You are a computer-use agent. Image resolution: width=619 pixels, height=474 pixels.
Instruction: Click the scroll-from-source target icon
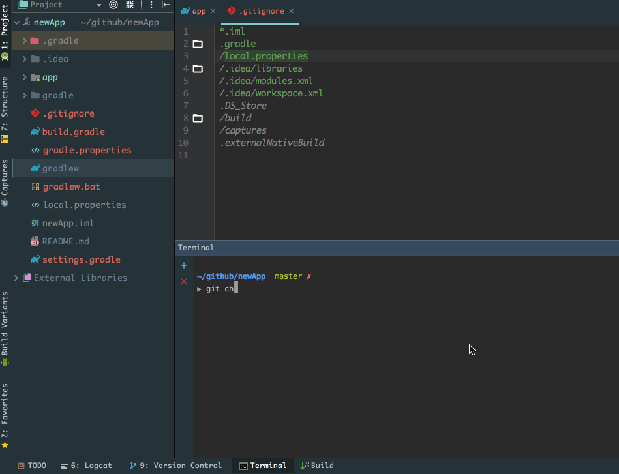tap(113, 5)
